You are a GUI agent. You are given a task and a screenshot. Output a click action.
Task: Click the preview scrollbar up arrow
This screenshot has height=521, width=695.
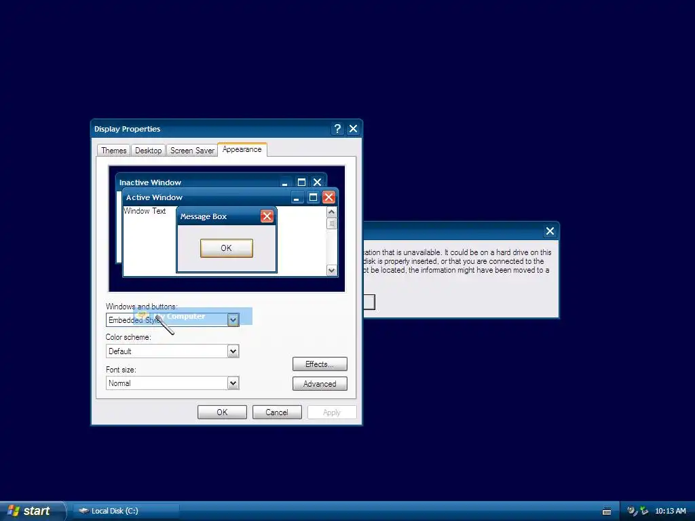coord(331,212)
